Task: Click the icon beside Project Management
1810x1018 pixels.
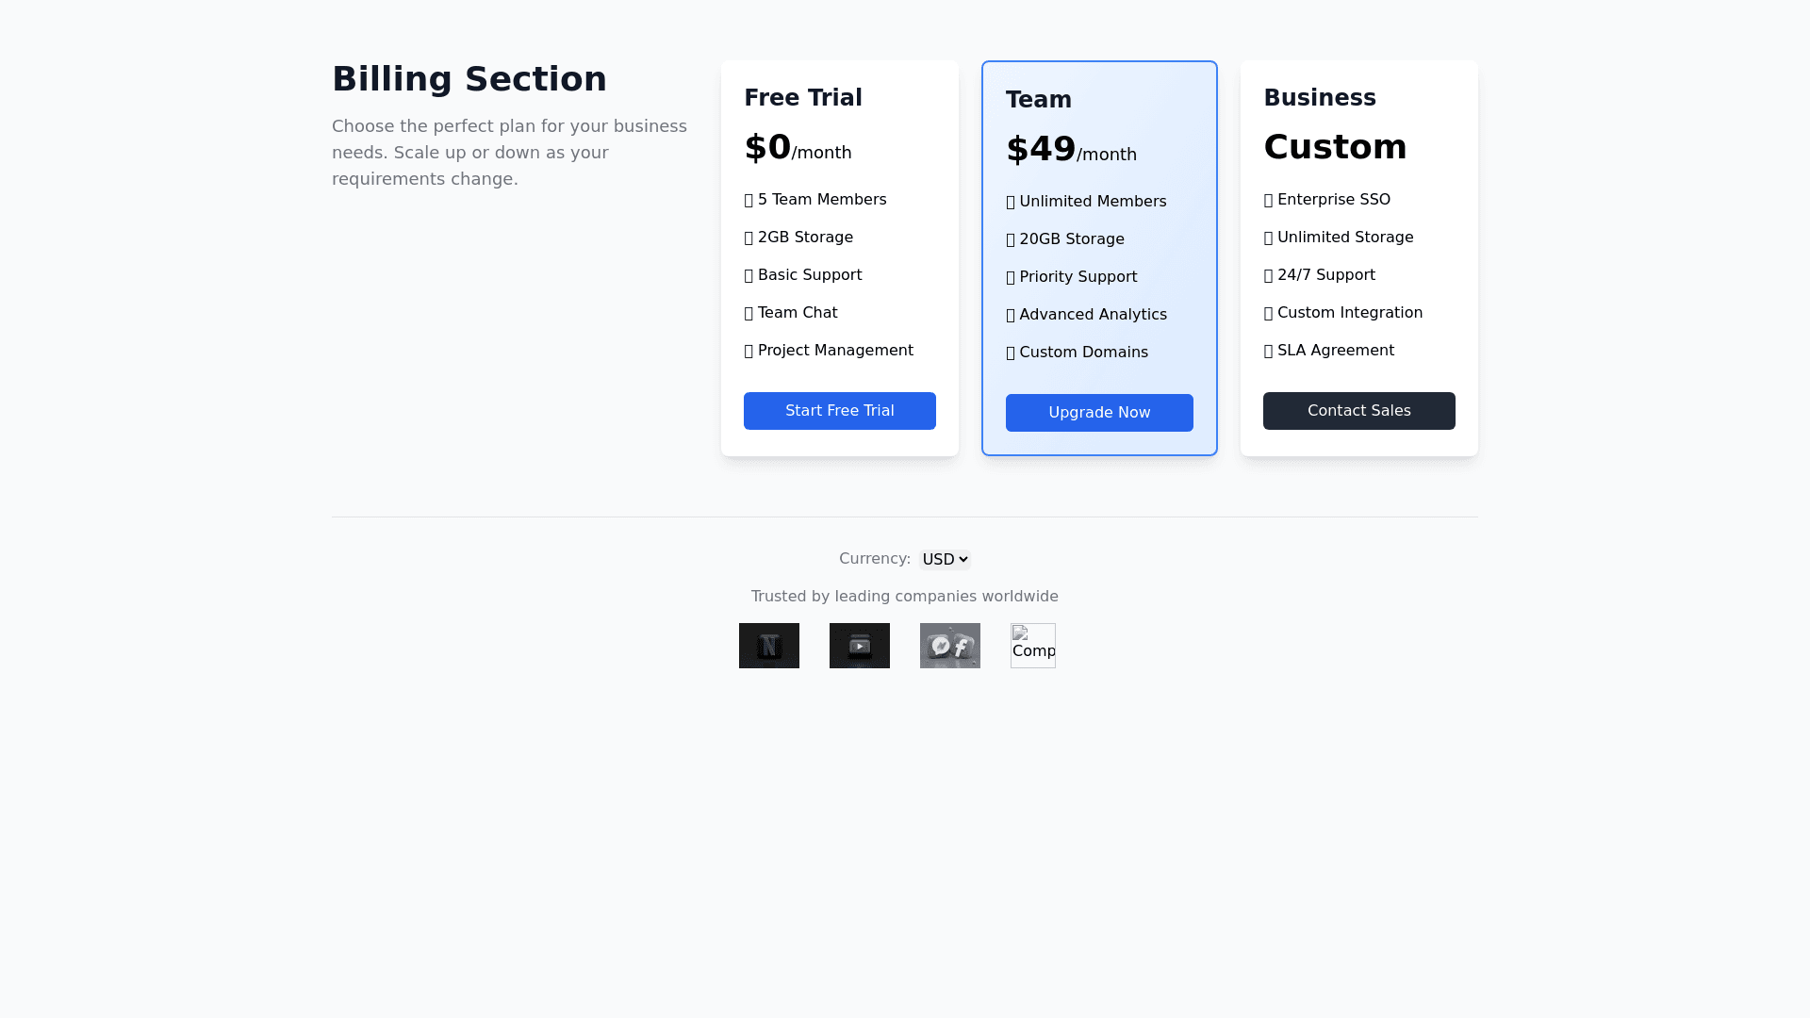Action: [749, 351]
